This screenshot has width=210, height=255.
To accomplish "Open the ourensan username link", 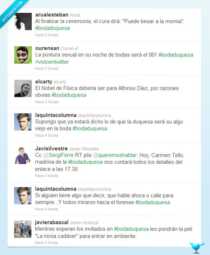I will pos(47,48).
